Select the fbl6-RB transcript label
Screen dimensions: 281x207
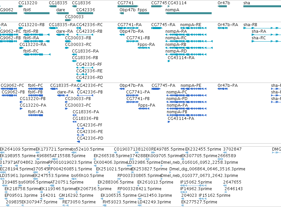tap(31, 31)
